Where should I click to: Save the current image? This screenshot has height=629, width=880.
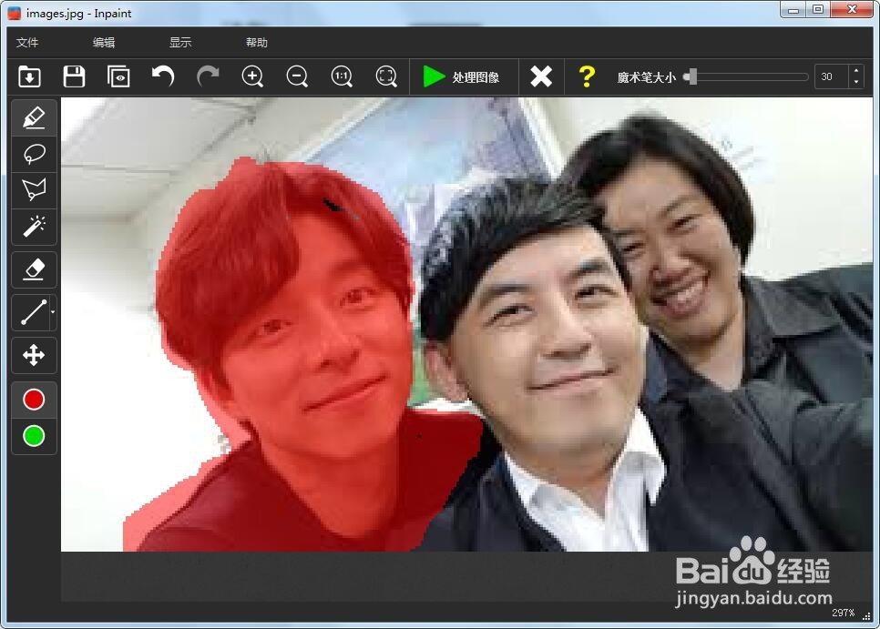(x=74, y=76)
